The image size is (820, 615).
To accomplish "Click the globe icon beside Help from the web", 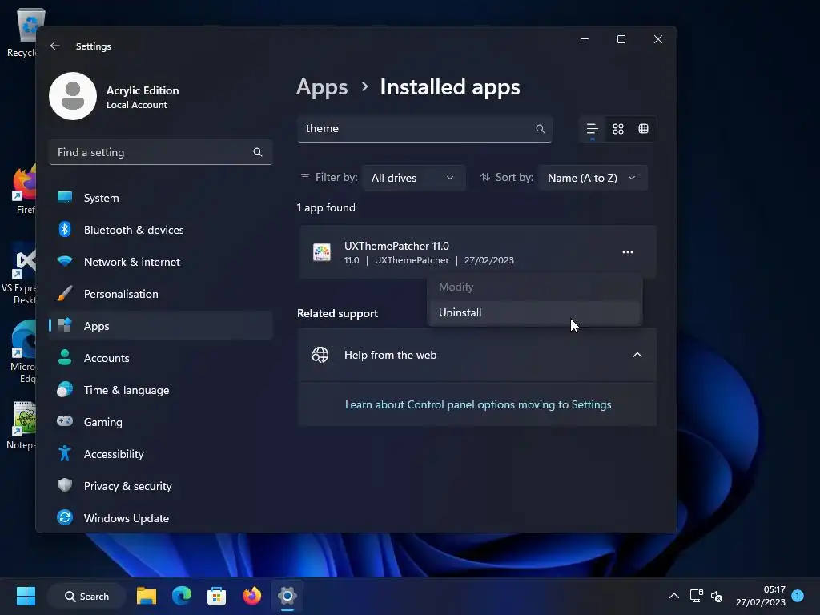I will point(320,355).
